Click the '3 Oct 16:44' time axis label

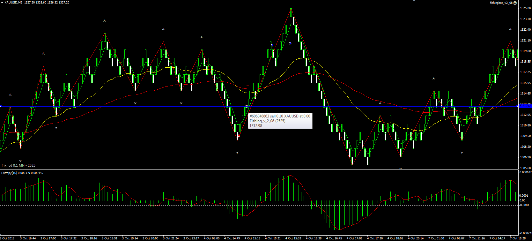(x=28, y=238)
